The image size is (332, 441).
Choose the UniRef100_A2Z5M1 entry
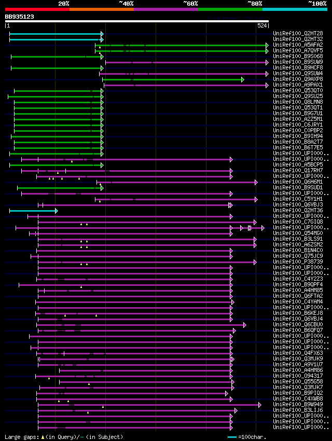298,119
